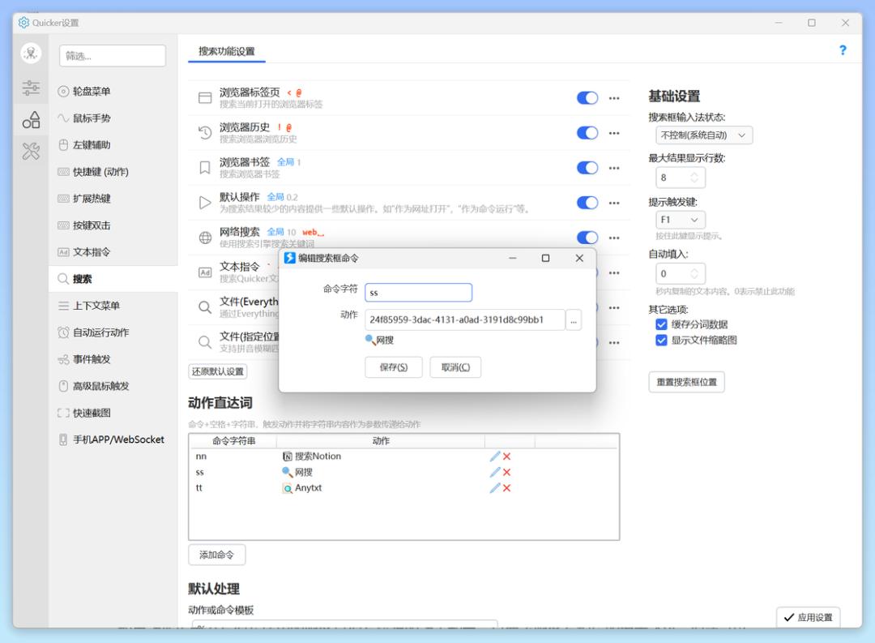Select 鼠标手势 in sidebar

point(92,118)
